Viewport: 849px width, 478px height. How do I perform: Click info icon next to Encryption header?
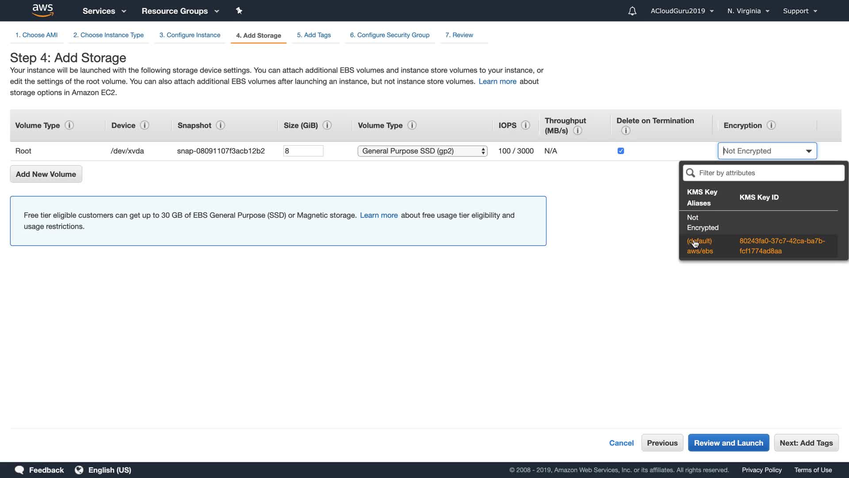[x=771, y=125]
